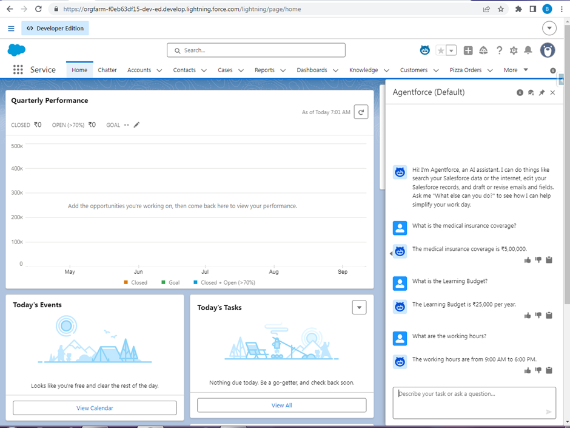Image resolution: width=570 pixels, height=428 pixels.
Task: Open the Customers tab
Action: [414, 70]
